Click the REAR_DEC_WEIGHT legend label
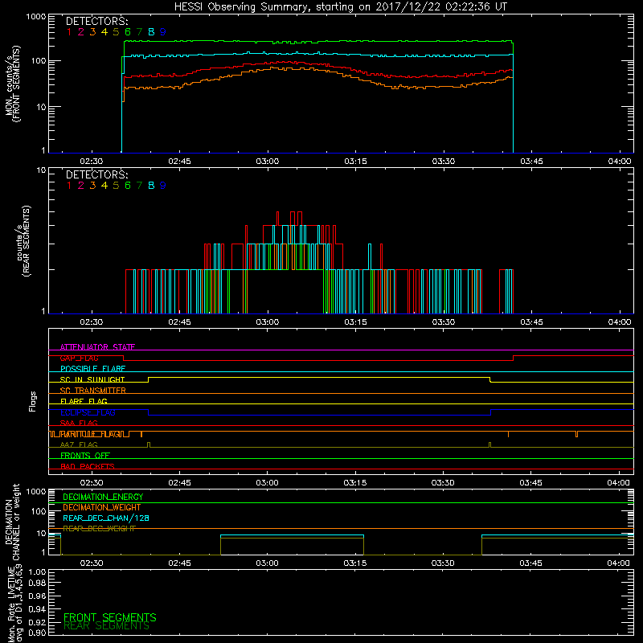 point(99,529)
